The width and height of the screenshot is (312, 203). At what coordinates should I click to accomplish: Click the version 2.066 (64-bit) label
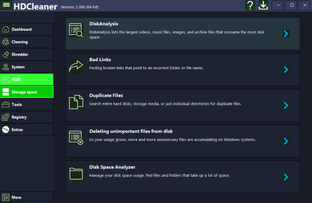point(79,7)
